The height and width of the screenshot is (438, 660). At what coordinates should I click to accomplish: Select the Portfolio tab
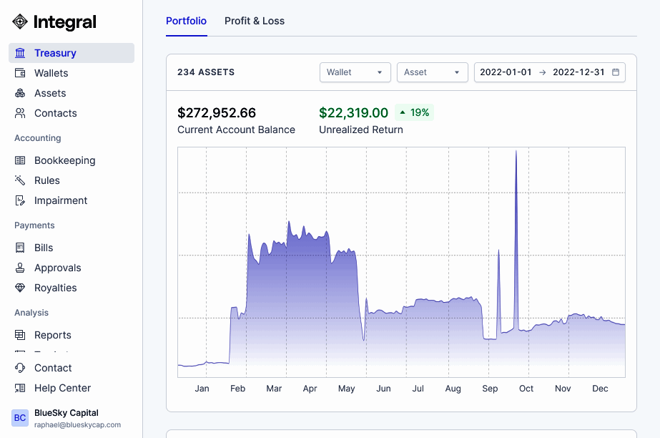click(x=186, y=21)
